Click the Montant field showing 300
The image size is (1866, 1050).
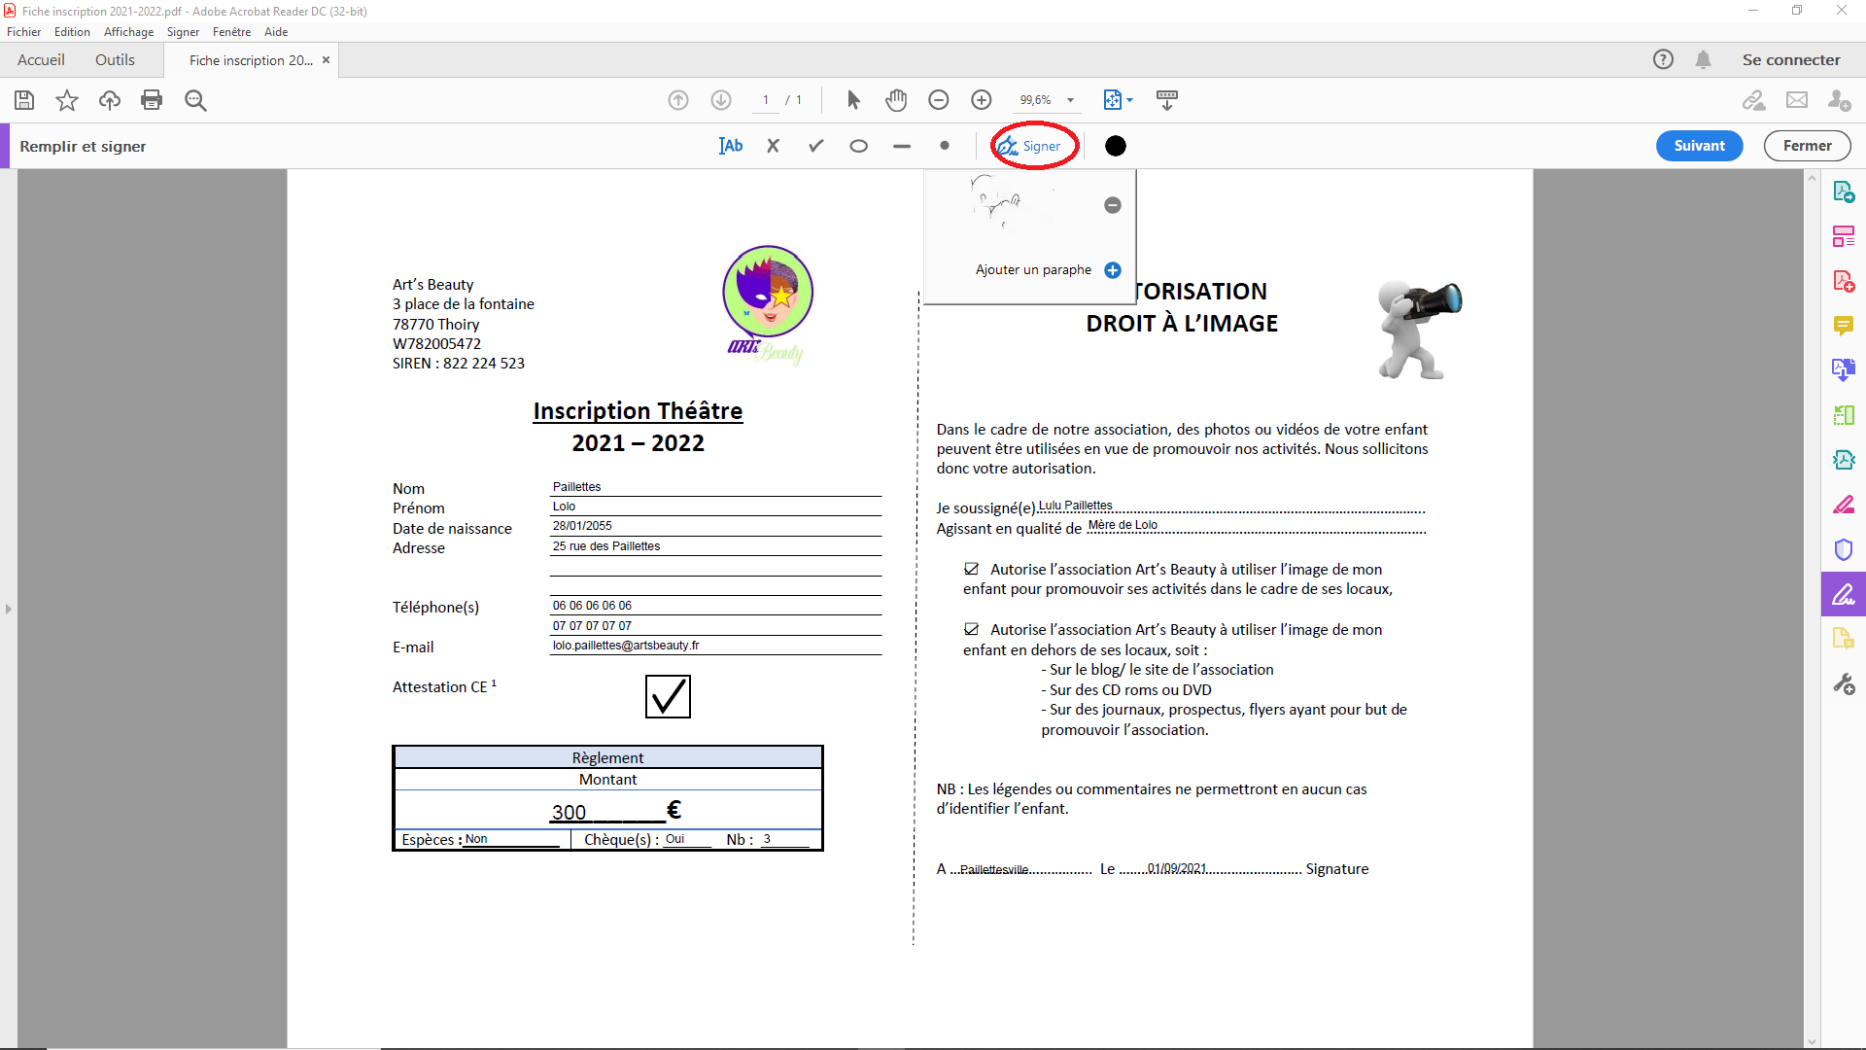(x=607, y=812)
